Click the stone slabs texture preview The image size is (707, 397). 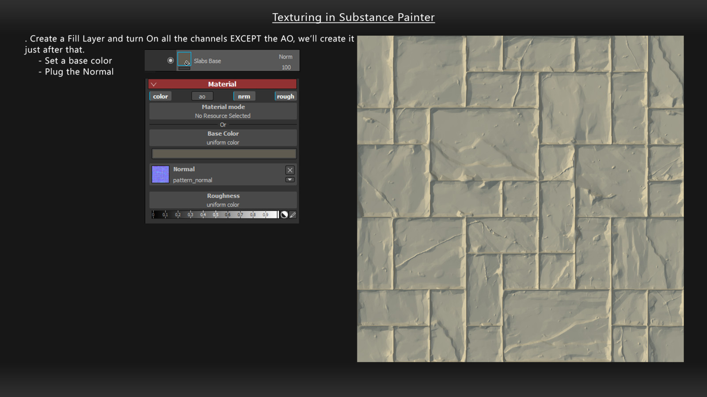pos(520,199)
